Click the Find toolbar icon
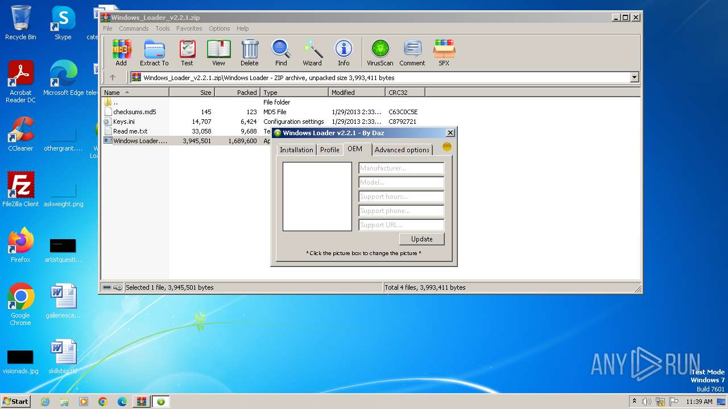Image resolution: width=728 pixels, height=409 pixels. [x=281, y=53]
